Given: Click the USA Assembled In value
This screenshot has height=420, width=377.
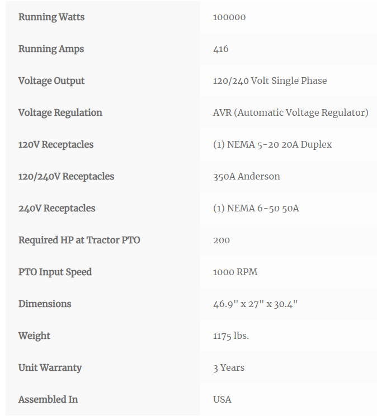Looking at the screenshot, I should pyautogui.click(x=222, y=400).
